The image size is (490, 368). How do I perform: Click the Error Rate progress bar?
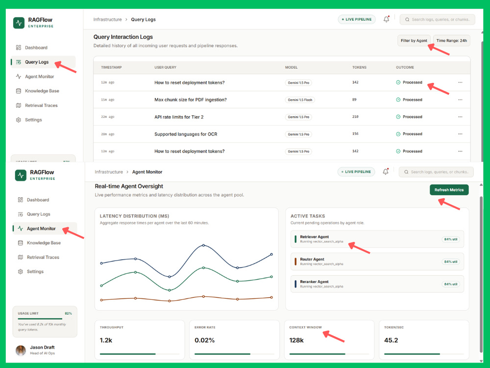pos(234,354)
